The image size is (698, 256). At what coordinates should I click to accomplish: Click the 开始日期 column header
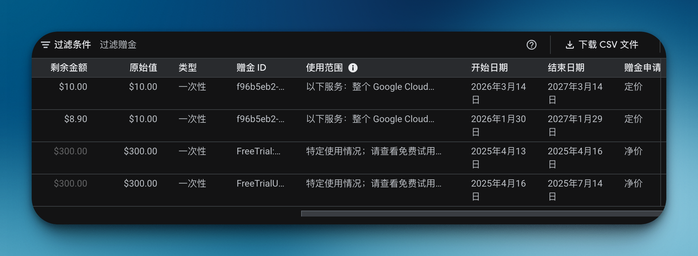pyautogui.click(x=489, y=68)
